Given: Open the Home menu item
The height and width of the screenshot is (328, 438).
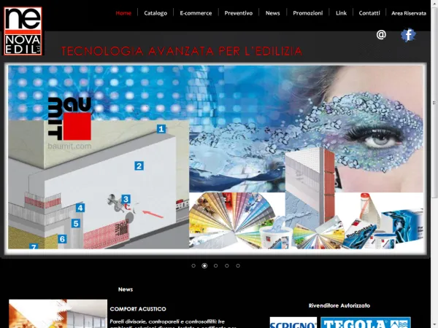Looking at the screenshot, I should pyautogui.click(x=123, y=13).
